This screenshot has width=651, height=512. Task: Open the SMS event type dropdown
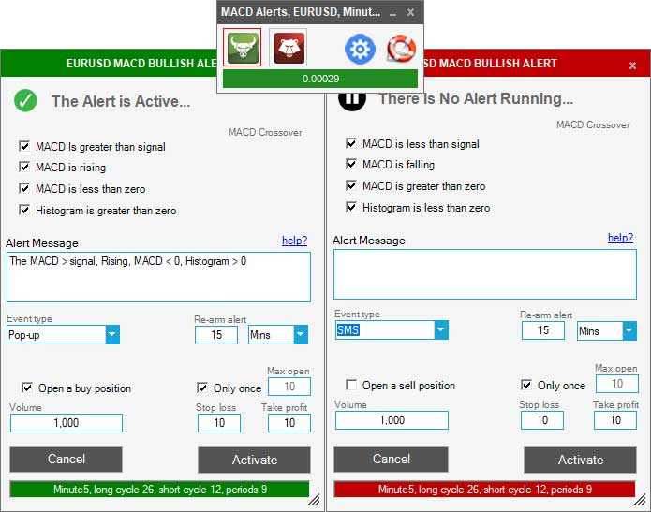(x=441, y=330)
